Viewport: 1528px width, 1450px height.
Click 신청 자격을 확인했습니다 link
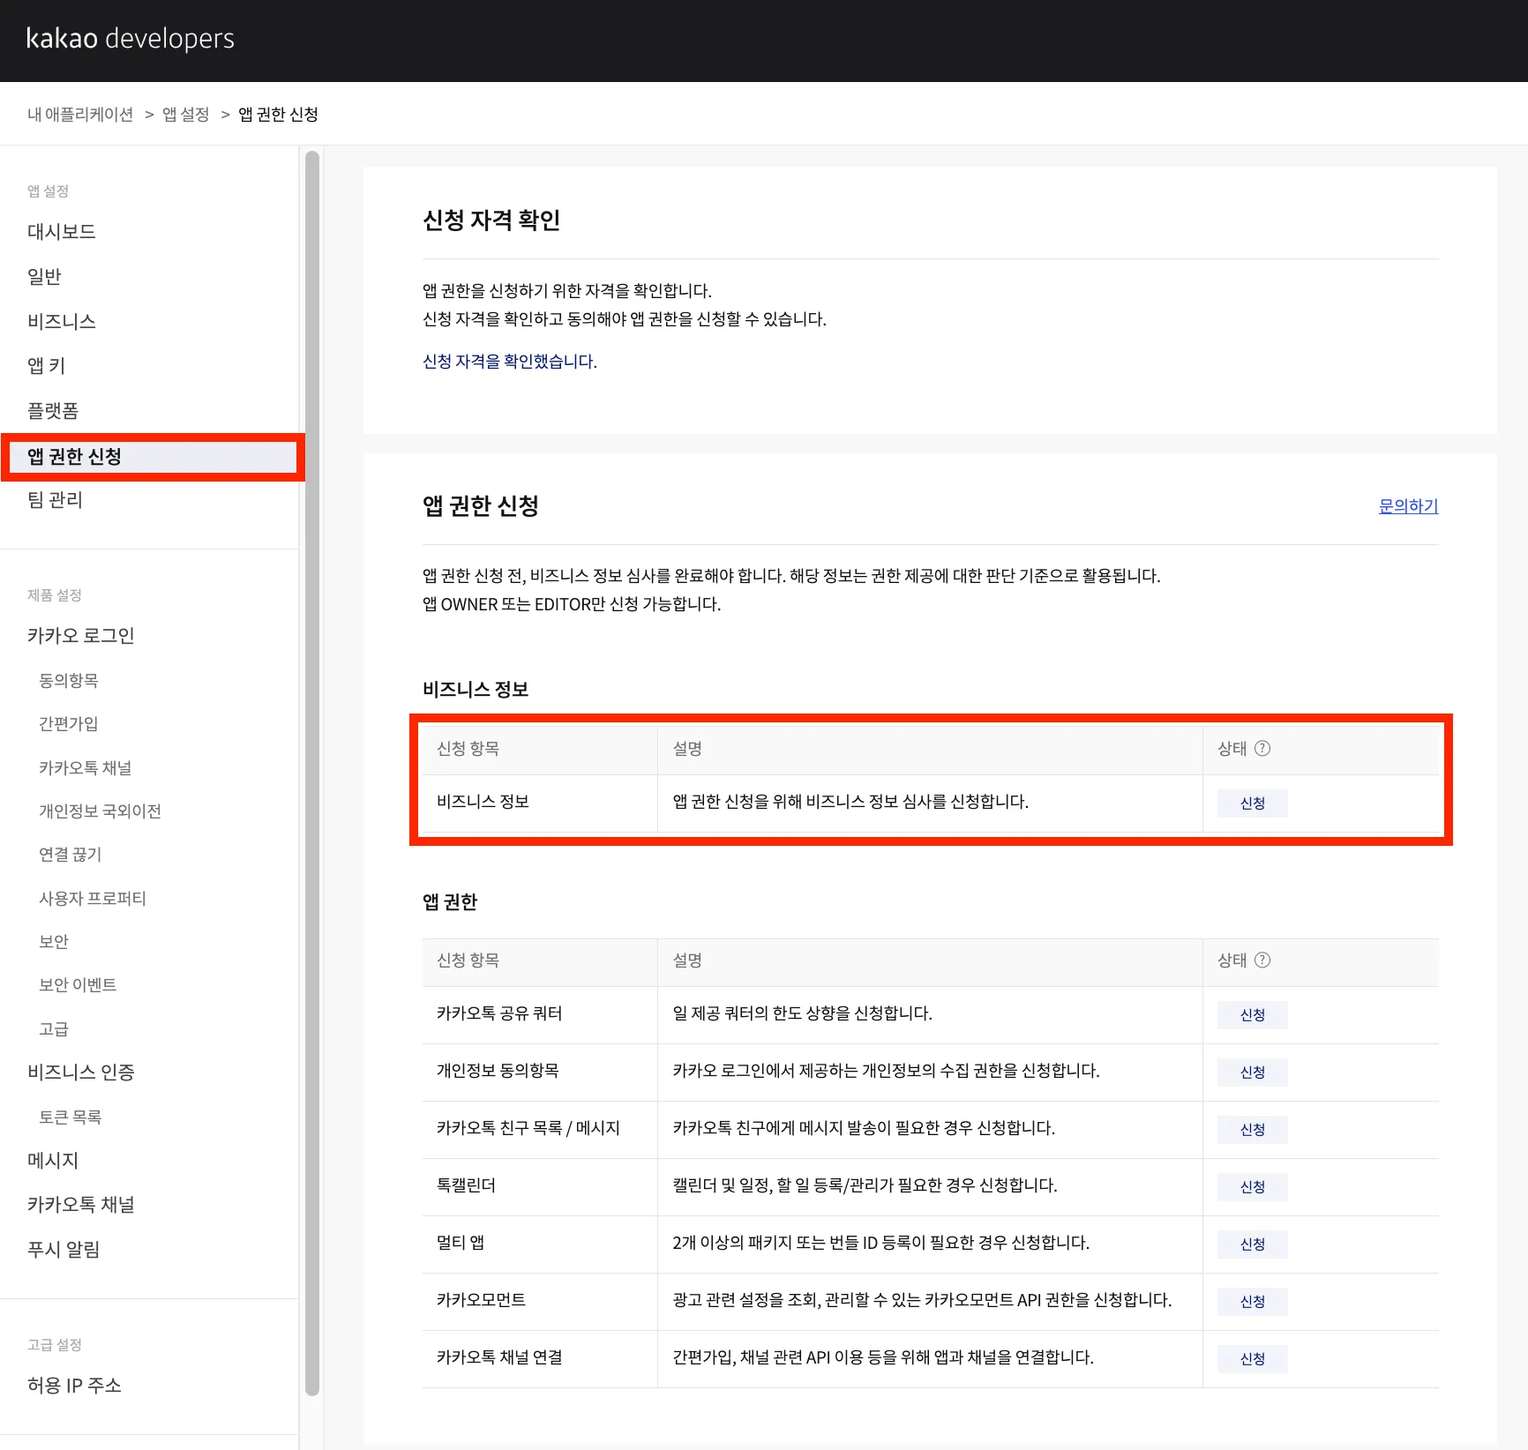(510, 361)
